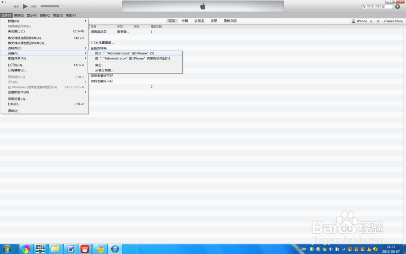Image resolution: width=406 pixels, height=254 pixels.
Task: Click the green shield tray icon
Action: (312, 250)
